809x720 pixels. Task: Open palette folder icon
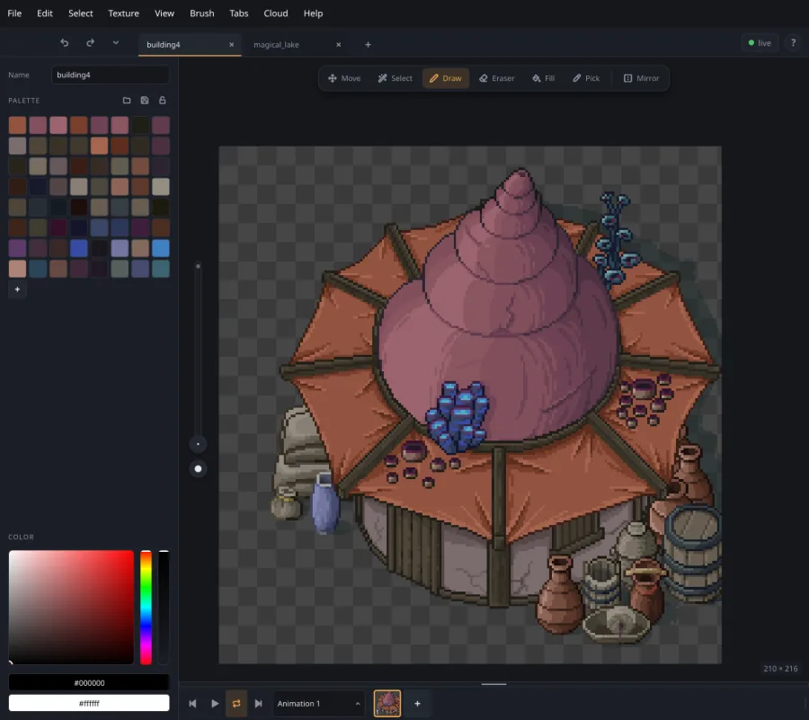pos(127,100)
